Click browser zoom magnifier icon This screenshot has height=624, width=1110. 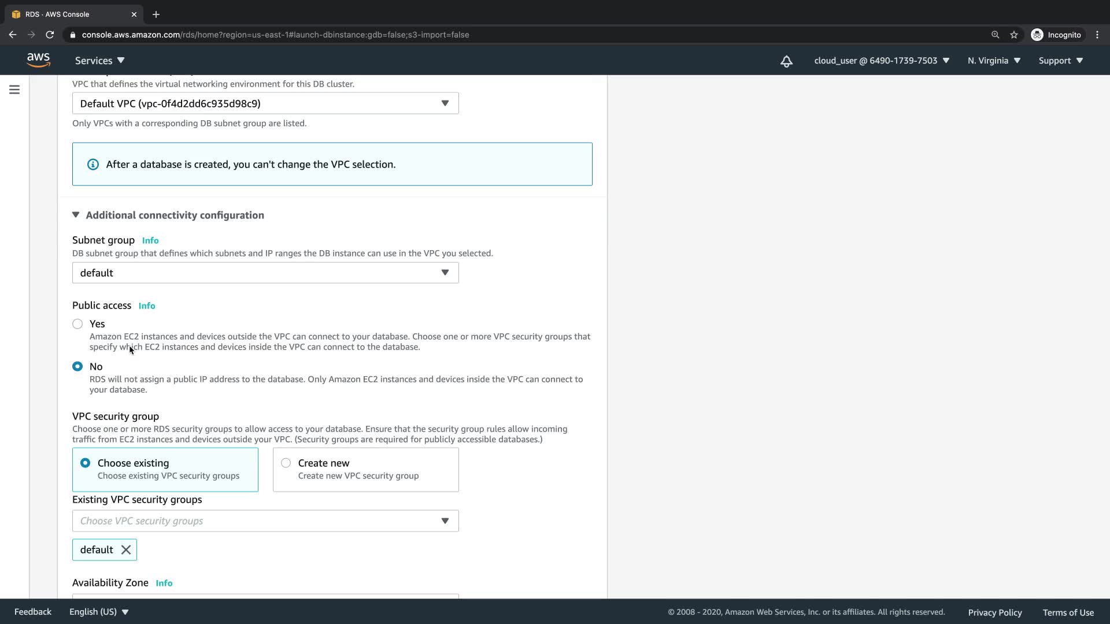(x=995, y=35)
